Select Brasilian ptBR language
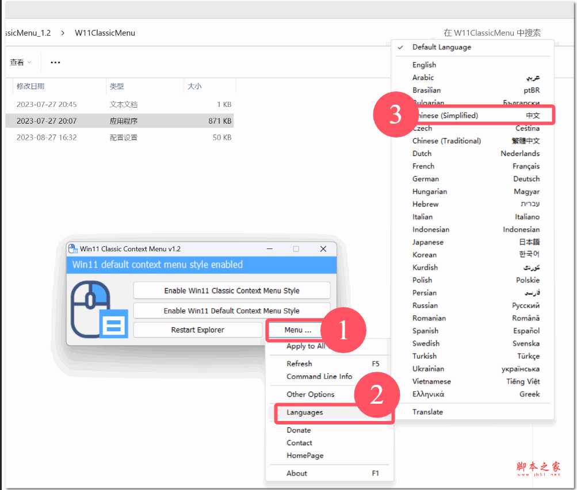This screenshot has height=490, width=577. pos(472,90)
